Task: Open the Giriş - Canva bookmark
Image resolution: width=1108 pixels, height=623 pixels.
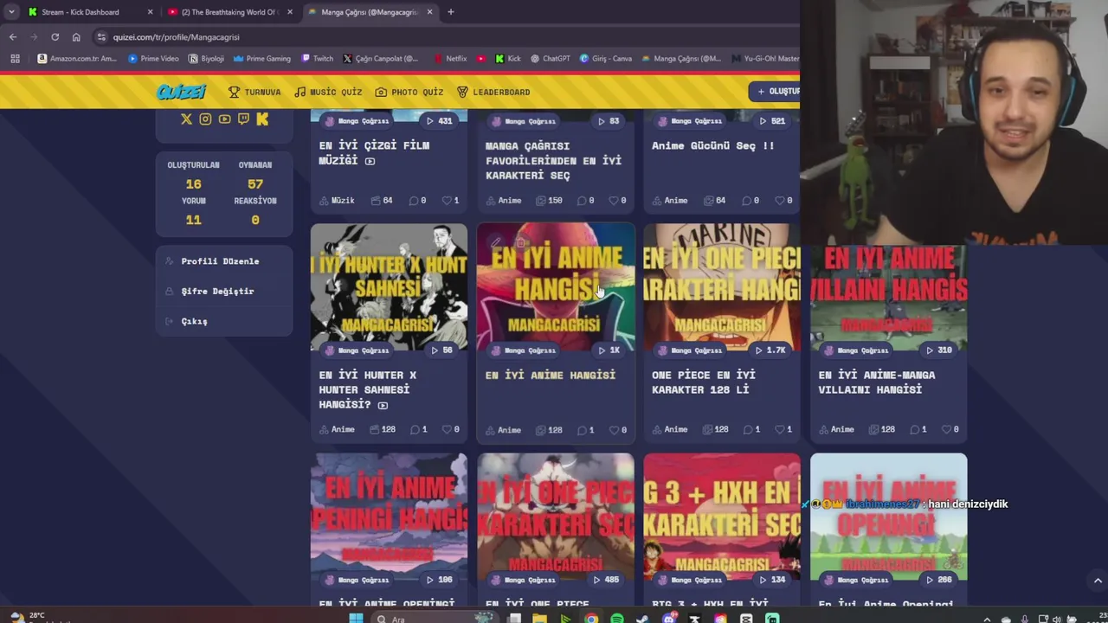Action: [x=606, y=59]
